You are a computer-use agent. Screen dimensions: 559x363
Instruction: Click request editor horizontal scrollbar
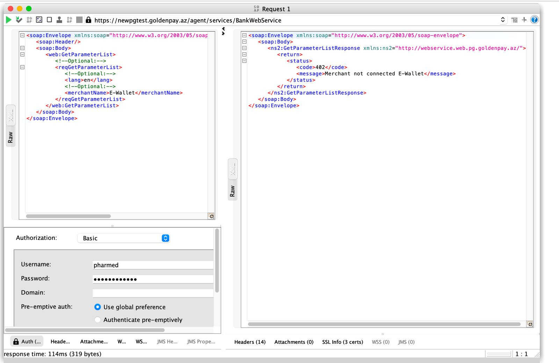(68, 216)
